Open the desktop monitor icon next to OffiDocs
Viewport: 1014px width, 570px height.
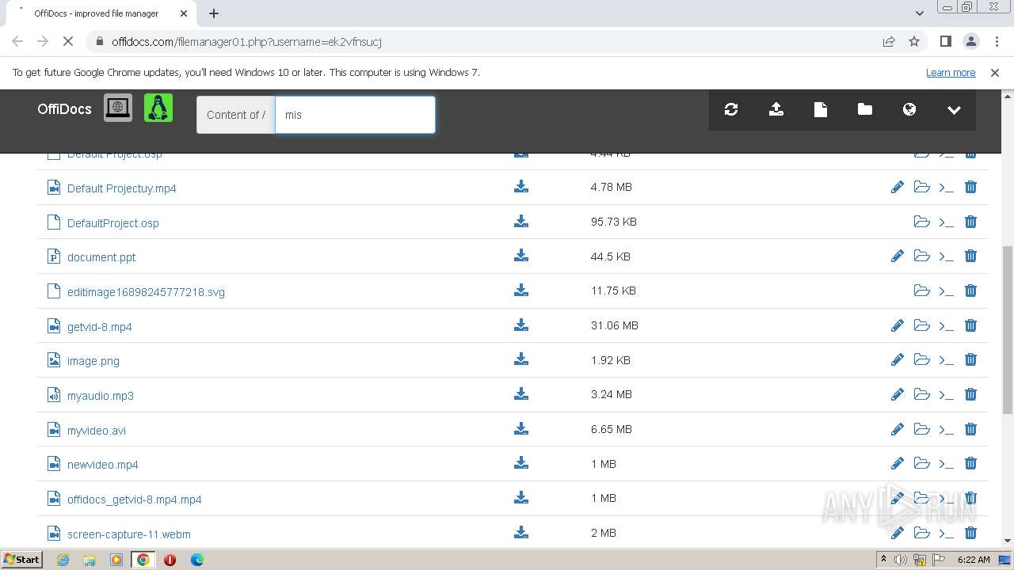118,108
